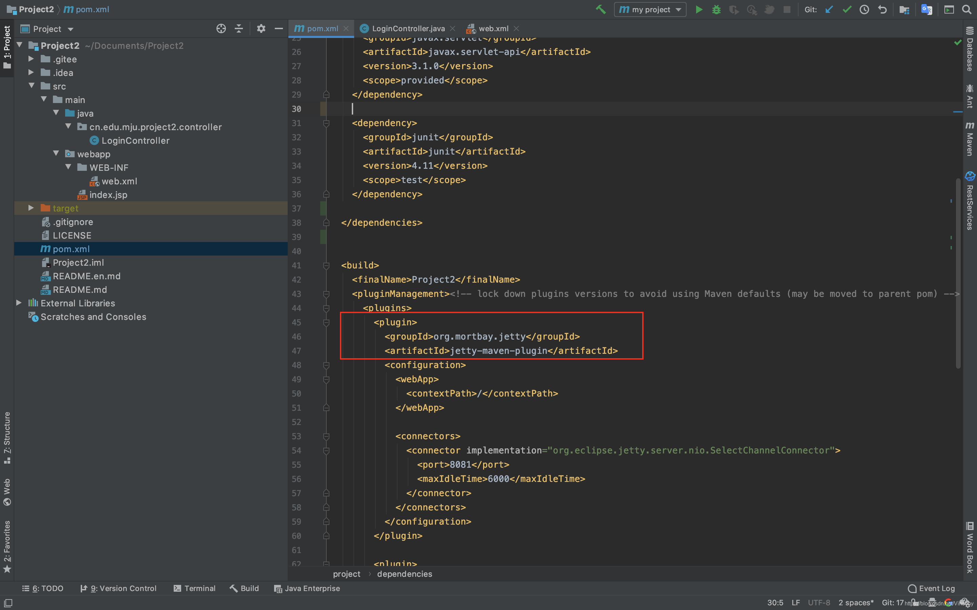The width and height of the screenshot is (977, 610).
Task: Click the Build project hammer icon
Action: (x=601, y=9)
